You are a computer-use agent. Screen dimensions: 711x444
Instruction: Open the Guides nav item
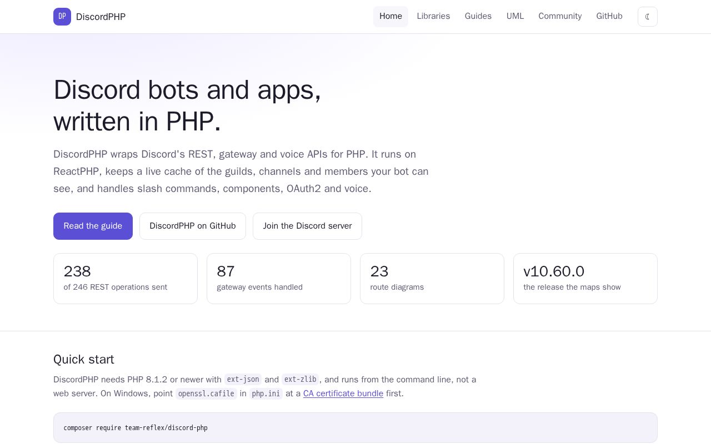click(478, 17)
